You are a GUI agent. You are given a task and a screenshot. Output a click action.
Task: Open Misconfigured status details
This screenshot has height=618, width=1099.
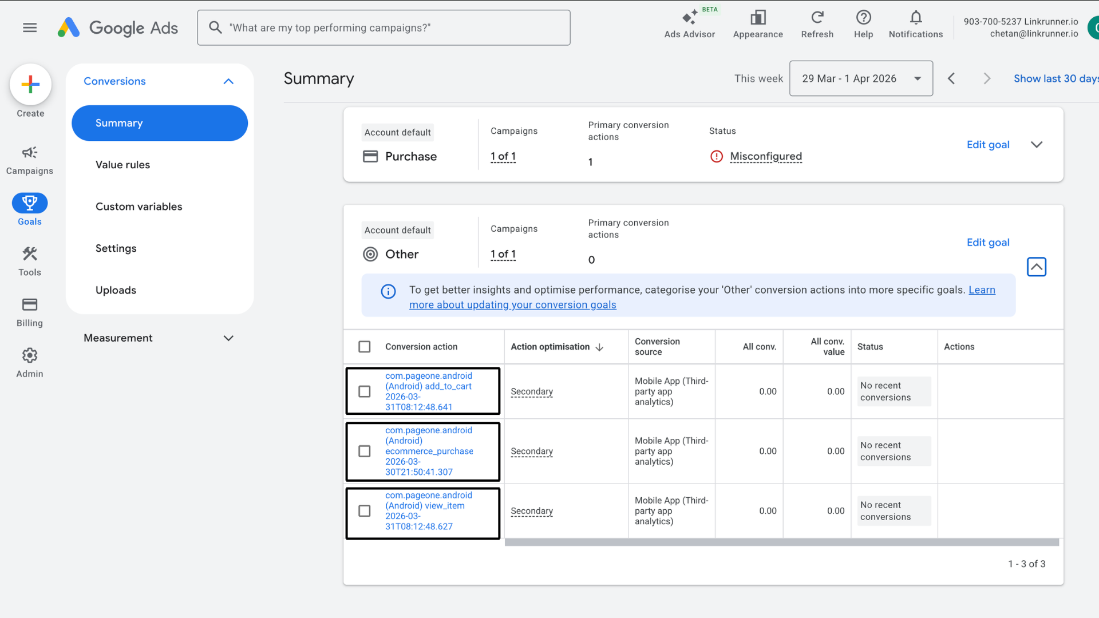pos(765,156)
